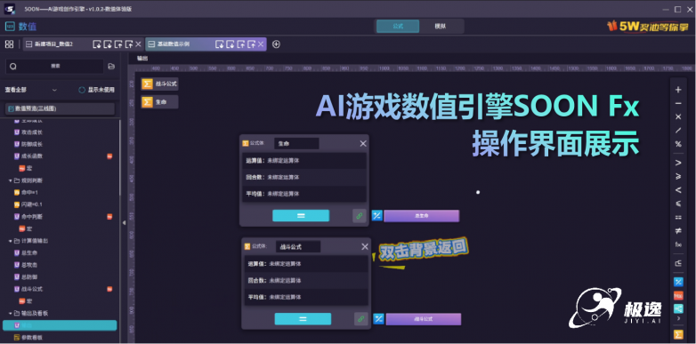Click the search field in left panel
The image size is (696, 344).
tap(54, 66)
